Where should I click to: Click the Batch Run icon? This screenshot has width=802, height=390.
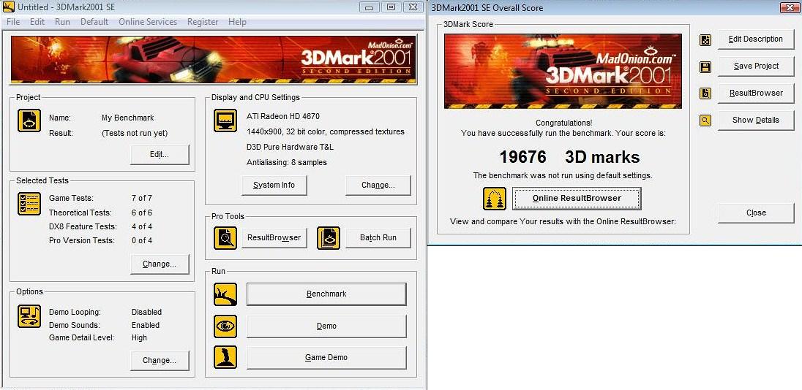click(x=329, y=238)
